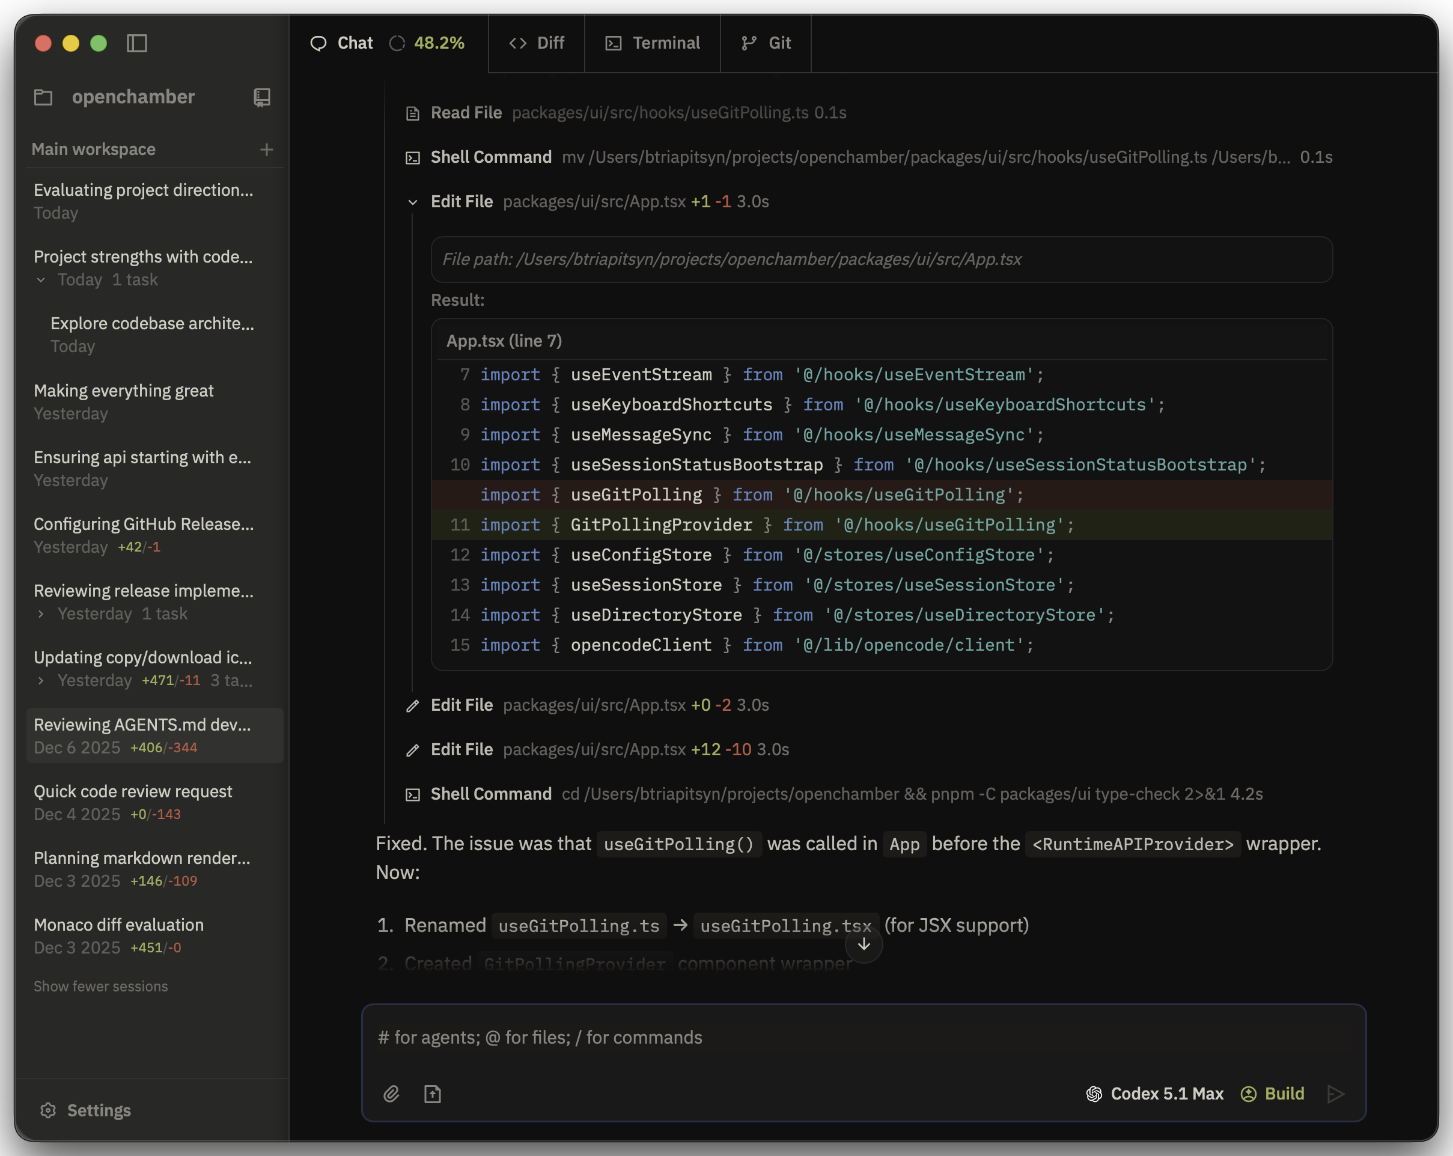Click Shell Command mv useGitPolling.ts entry
Viewport: 1453px width, 1156px height.
click(868, 157)
